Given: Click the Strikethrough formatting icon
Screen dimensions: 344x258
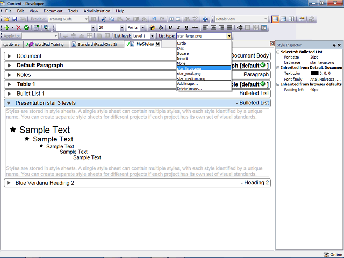Looking at the screenshot, I should click(x=195, y=27).
